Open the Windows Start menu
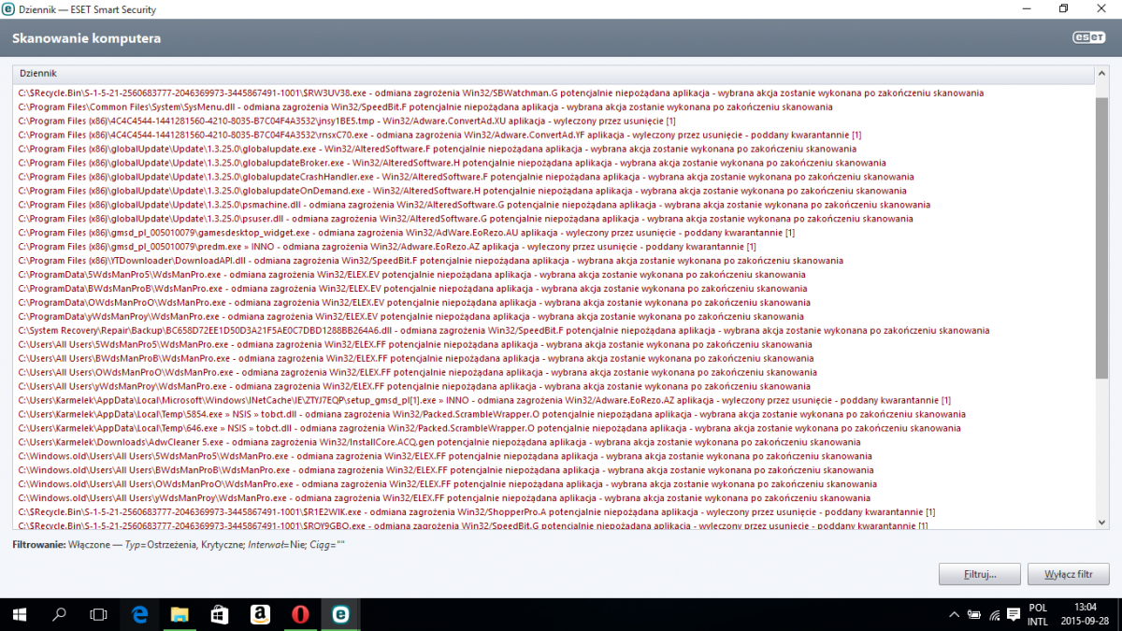1122x631 pixels. [20, 614]
